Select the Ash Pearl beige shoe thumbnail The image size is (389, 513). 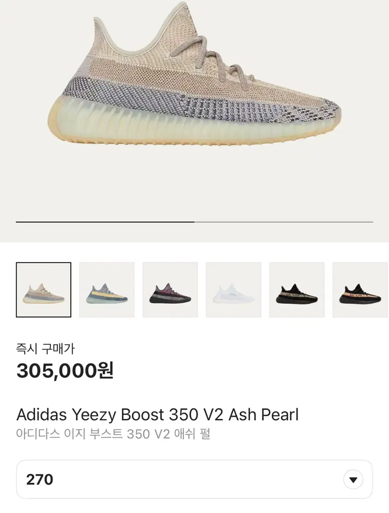(x=44, y=289)
